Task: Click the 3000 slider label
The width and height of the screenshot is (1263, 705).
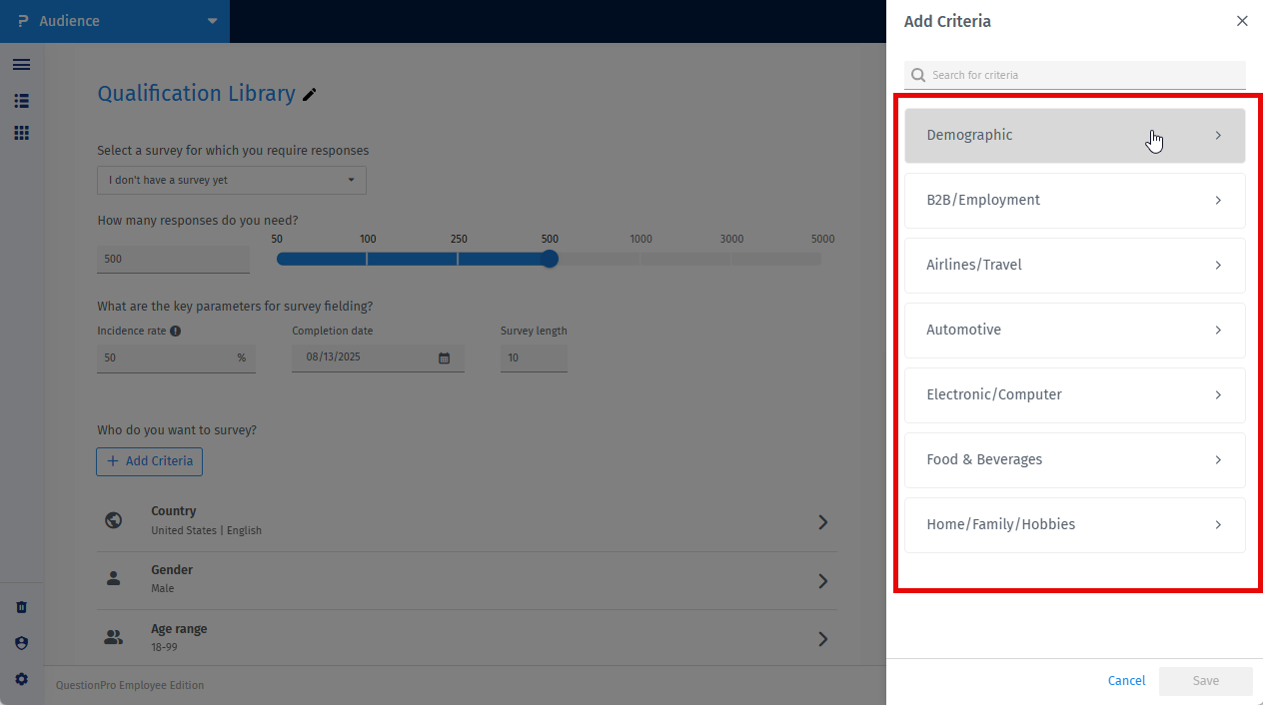Action: tap(732, 239)
